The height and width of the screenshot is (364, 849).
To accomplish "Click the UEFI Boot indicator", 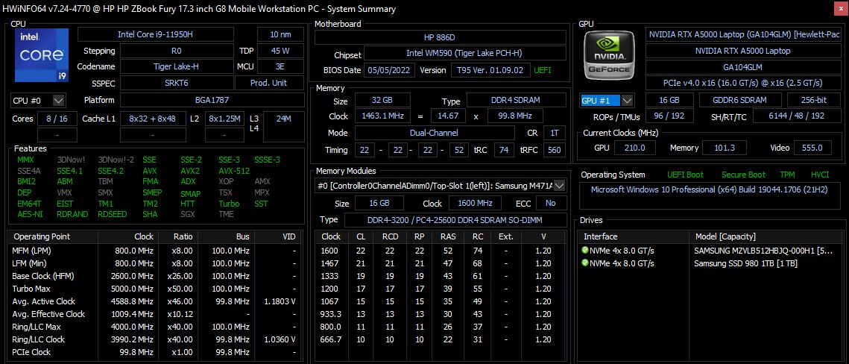I will (685, 175).
